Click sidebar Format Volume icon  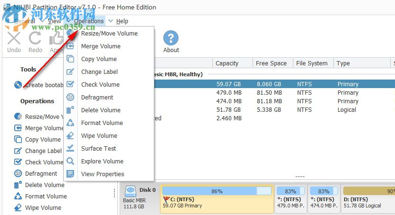pyautogui.click(x=18, y=196)
